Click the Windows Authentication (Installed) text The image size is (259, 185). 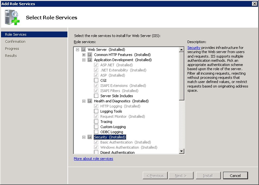(x=129, y=147)
